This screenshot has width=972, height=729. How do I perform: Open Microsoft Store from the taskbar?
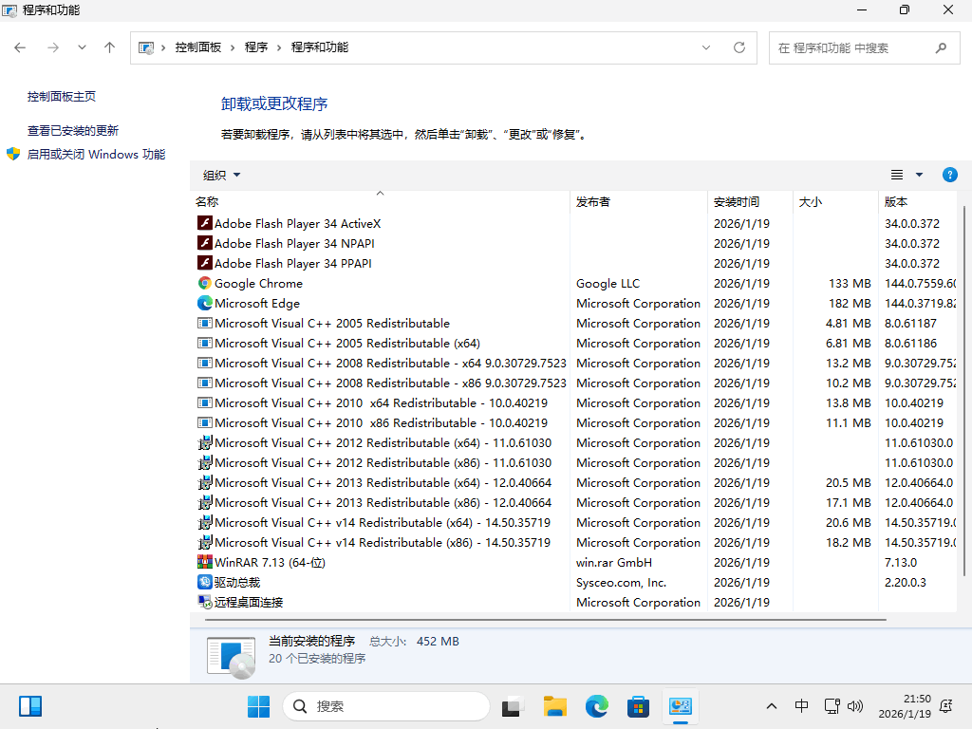[638, 706]
